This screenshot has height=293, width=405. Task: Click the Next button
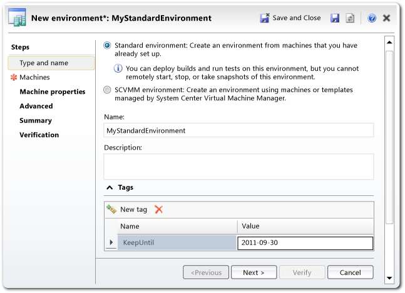tap(254, 272)
